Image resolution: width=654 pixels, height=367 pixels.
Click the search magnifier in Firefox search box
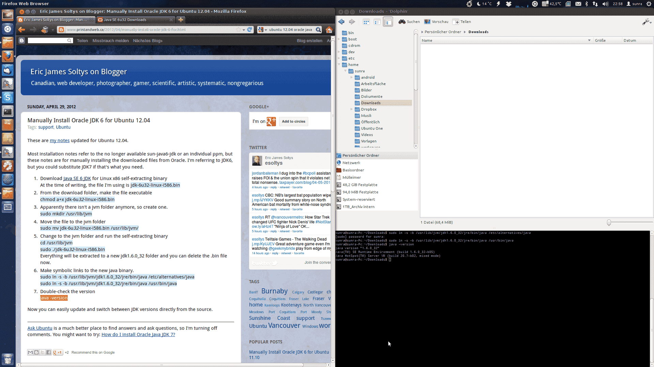pos(318,30)
